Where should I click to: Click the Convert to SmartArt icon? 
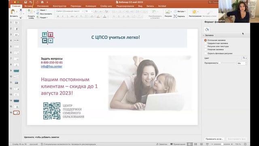click(154, 12)
